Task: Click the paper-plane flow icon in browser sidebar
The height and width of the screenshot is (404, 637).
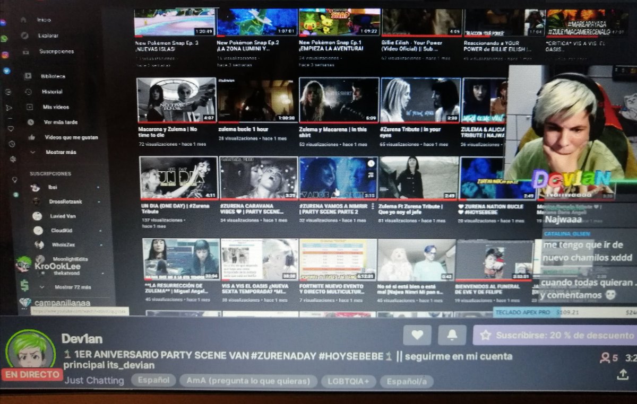Action: 9,108
